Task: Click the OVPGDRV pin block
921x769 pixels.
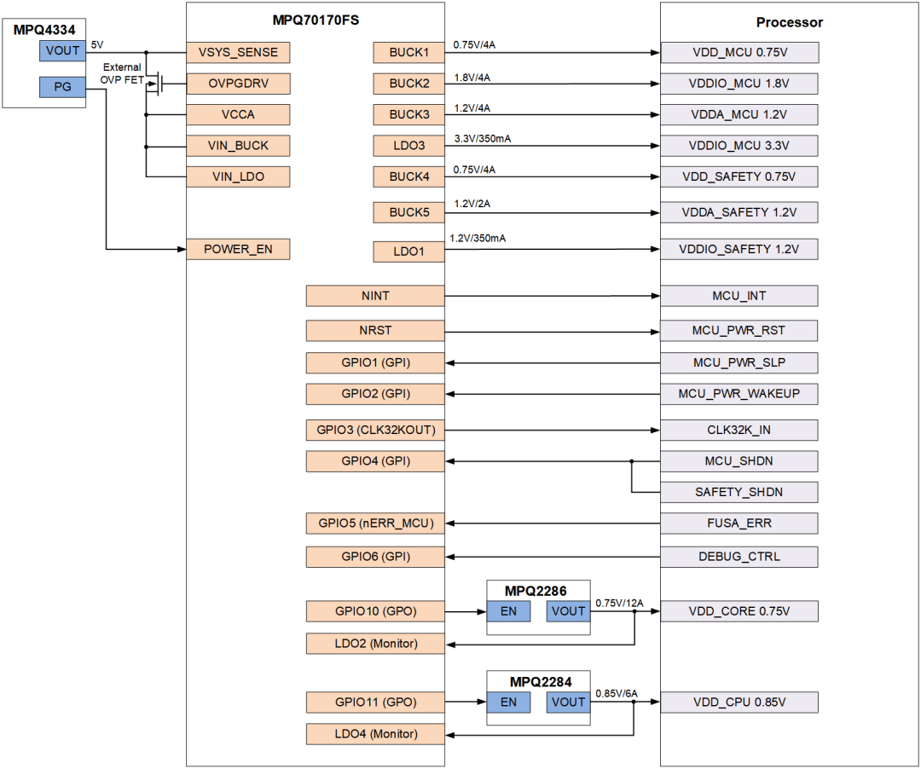Action: tap(238, 84)
